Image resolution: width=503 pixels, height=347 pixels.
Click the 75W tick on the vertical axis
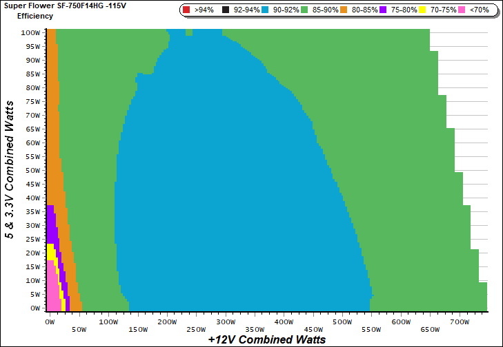[30, 101]
